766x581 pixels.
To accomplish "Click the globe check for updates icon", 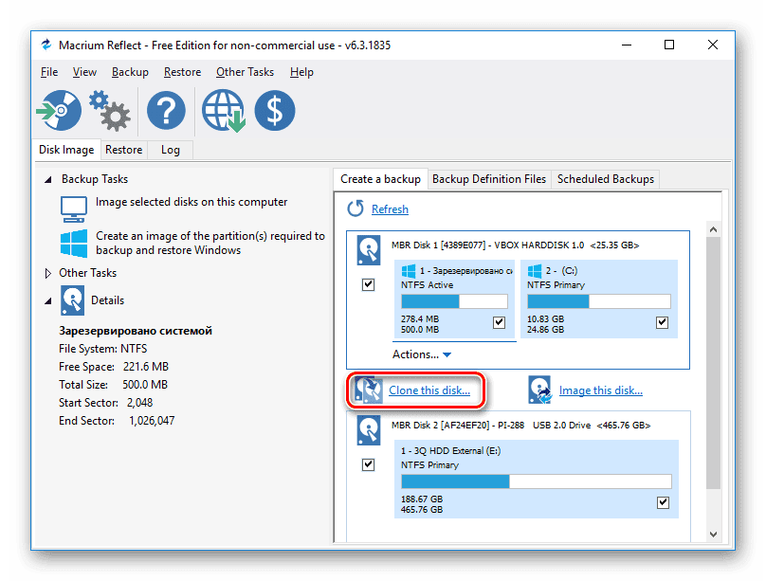I will tap(225, 110).
